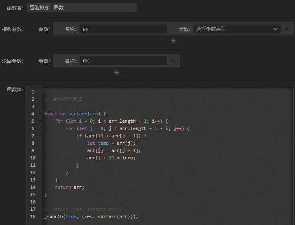Click 'let temp = arr[j];' on line 8

111,143
